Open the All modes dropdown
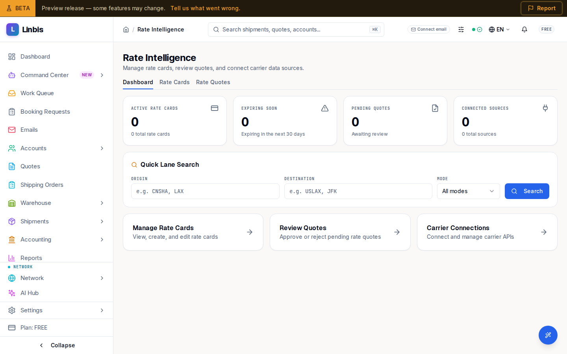Viewport: 567px width, 354px height. pos(469,191)
